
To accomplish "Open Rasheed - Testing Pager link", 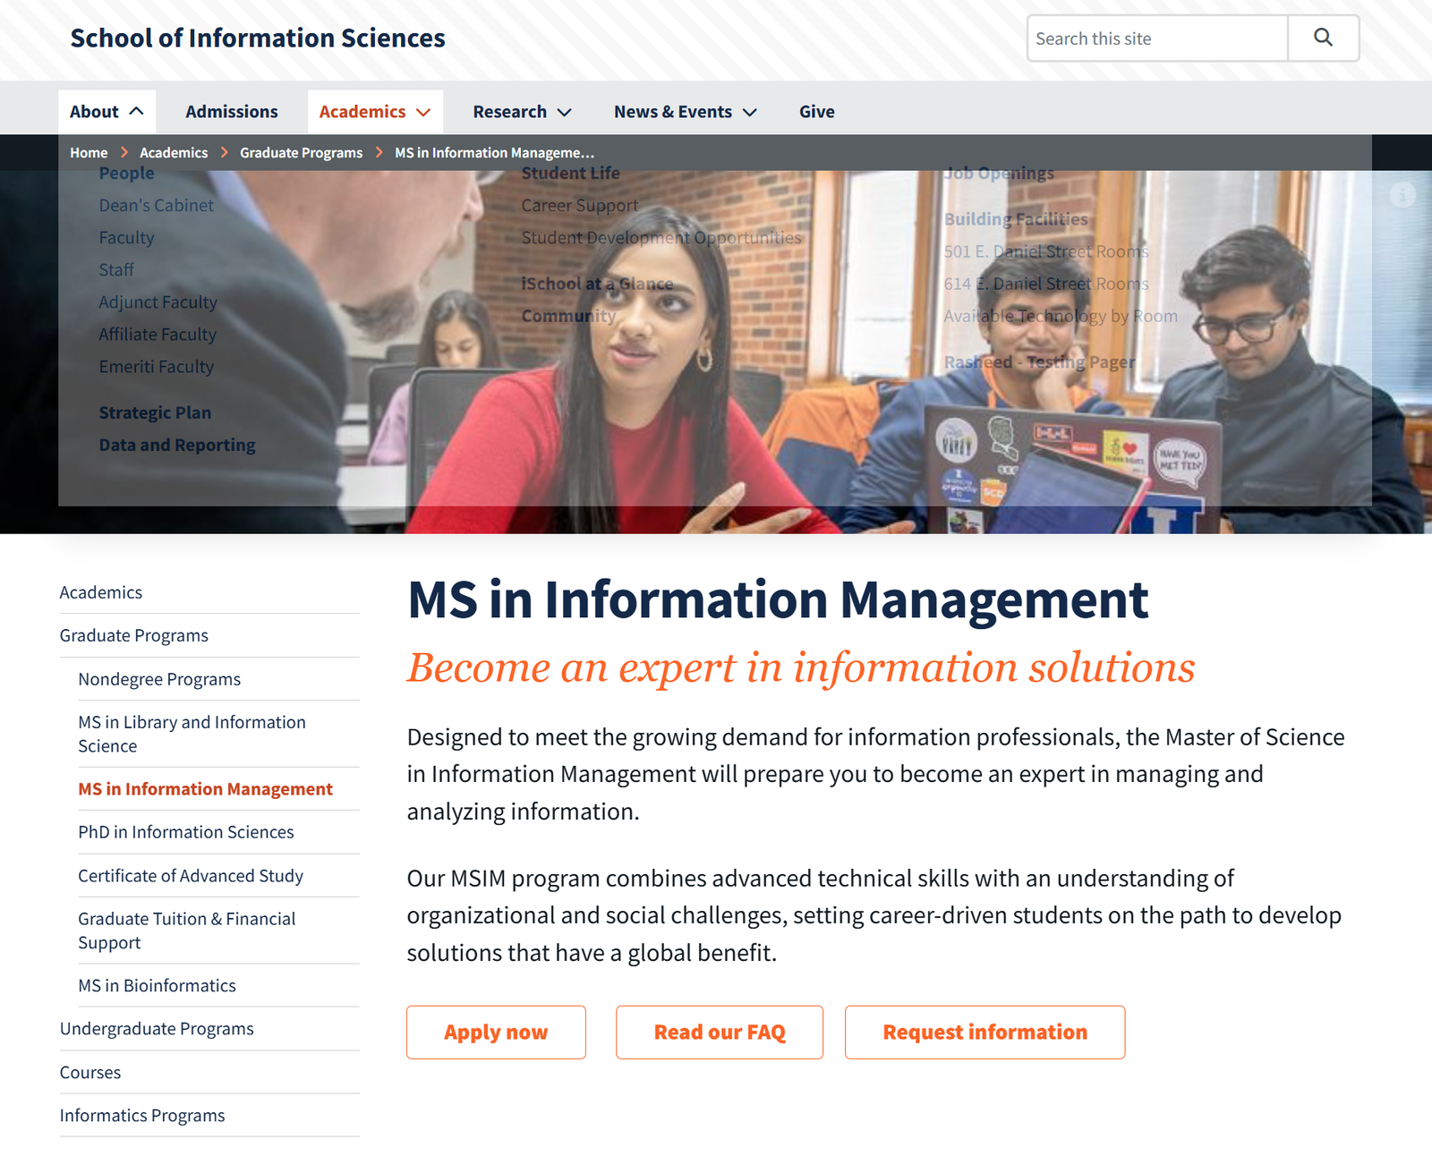I will click(1039, 362).
